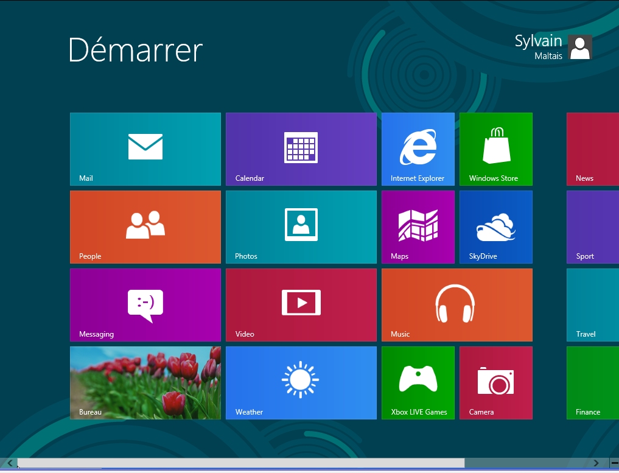Open the People tile

click(145, 227)
